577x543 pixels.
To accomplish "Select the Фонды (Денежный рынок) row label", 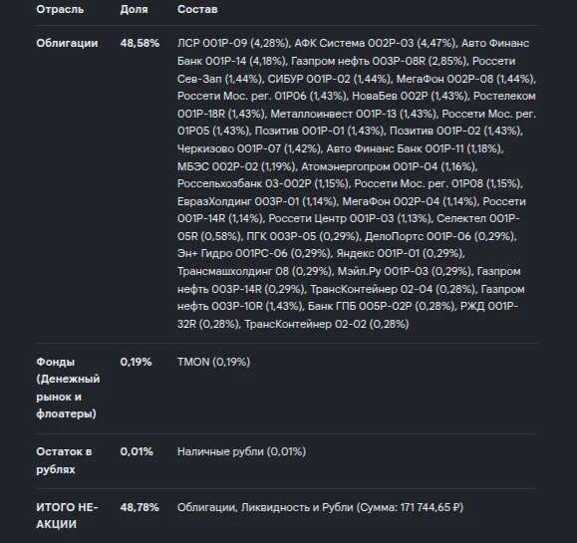I will 68,388.
